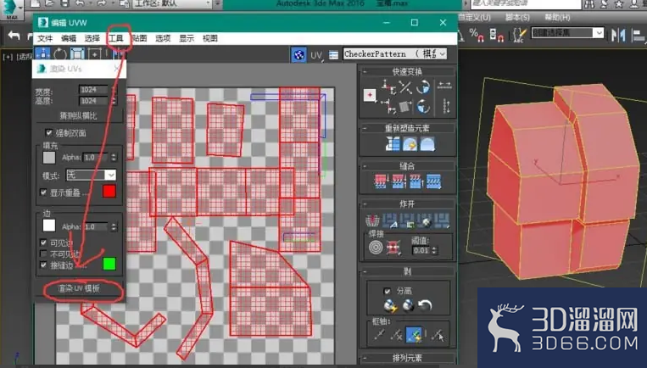
Task: Click the Reset Peel arrow icon
Action: (425, 306)
